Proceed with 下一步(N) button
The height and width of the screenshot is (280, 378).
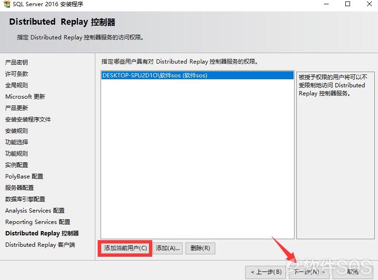pos(309,272)
